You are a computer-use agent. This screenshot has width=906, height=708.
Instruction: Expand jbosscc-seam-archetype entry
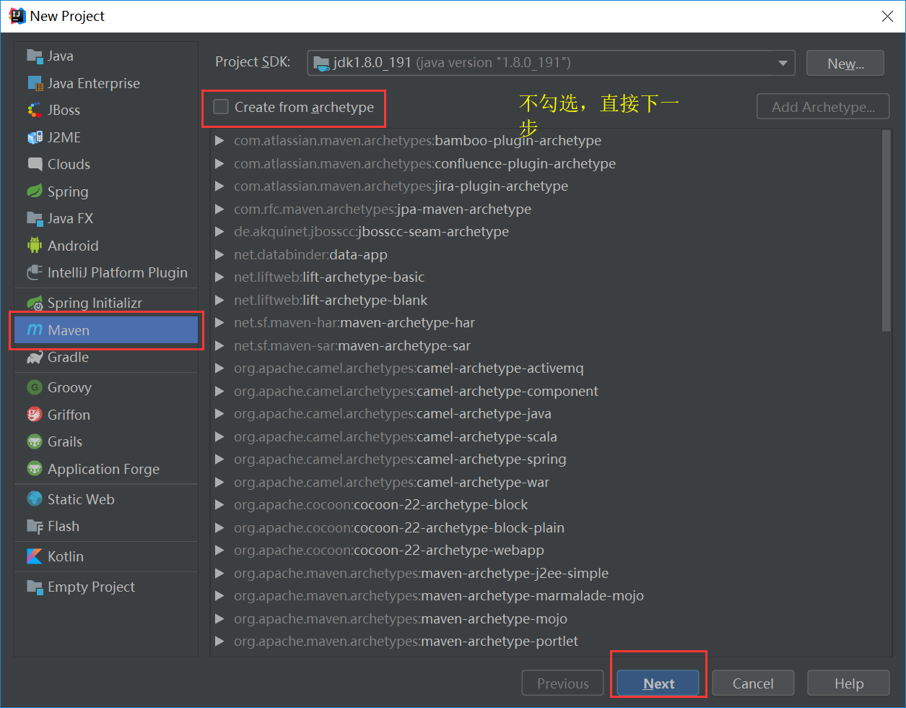coord(220,232)
